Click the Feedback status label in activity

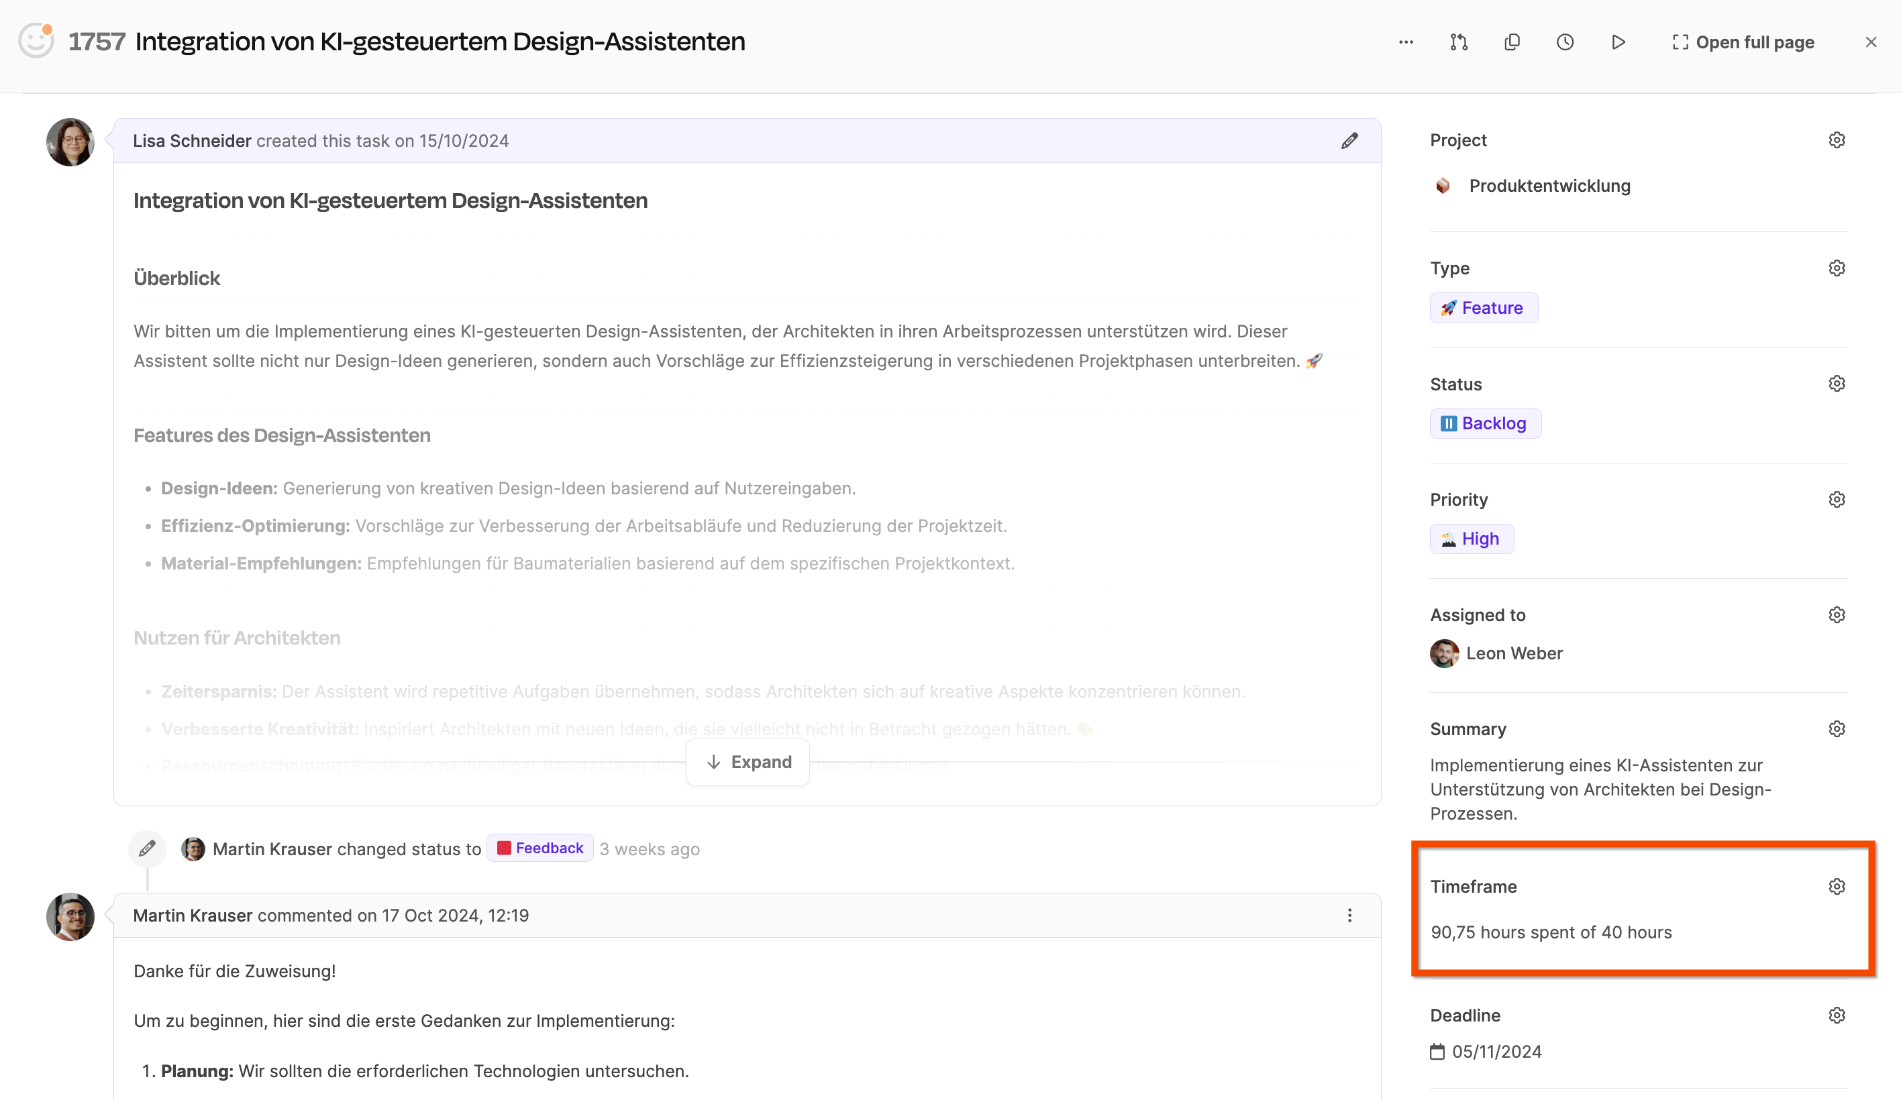point(540,848)
